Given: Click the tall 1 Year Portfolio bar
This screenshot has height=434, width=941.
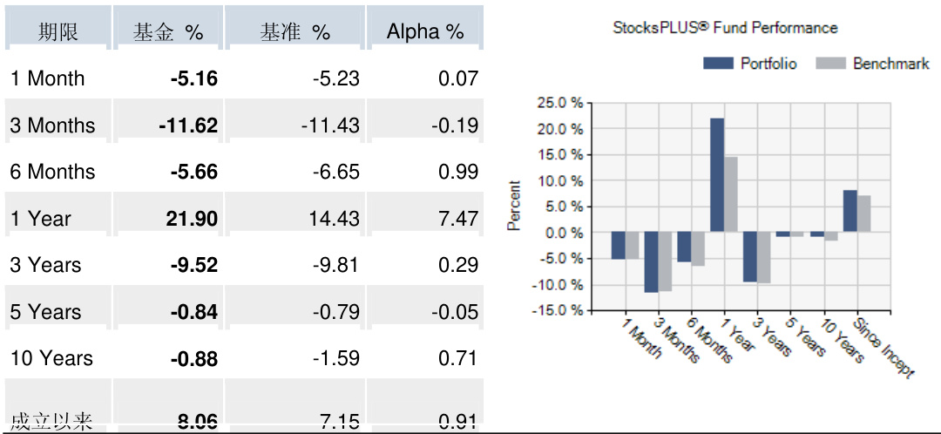Looking at the screenshot, I should click(717, 174).
